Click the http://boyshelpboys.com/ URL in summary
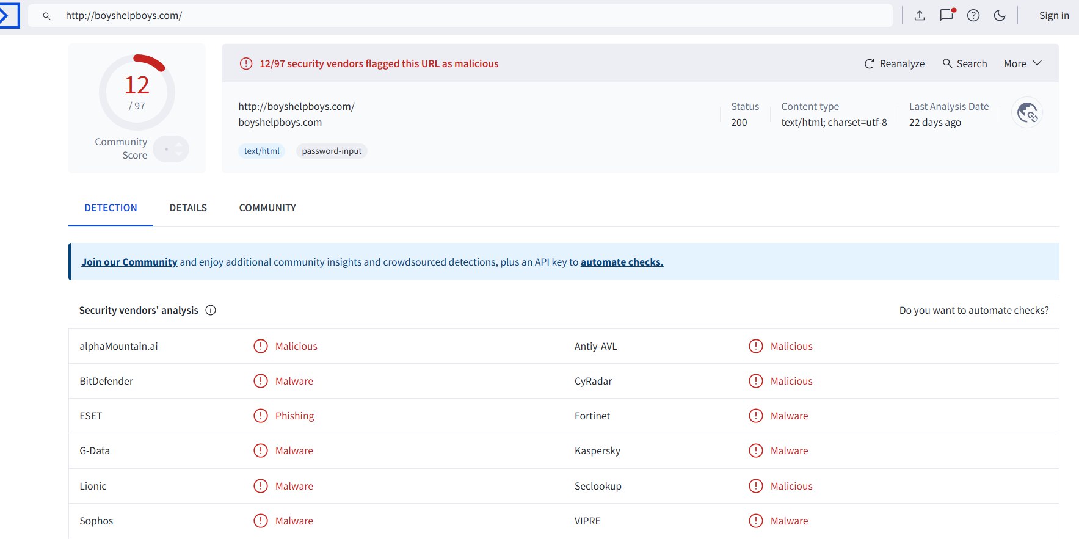The height and width of the screenshot is (539, 1079). pyautogui.click(x=296, y=106)
